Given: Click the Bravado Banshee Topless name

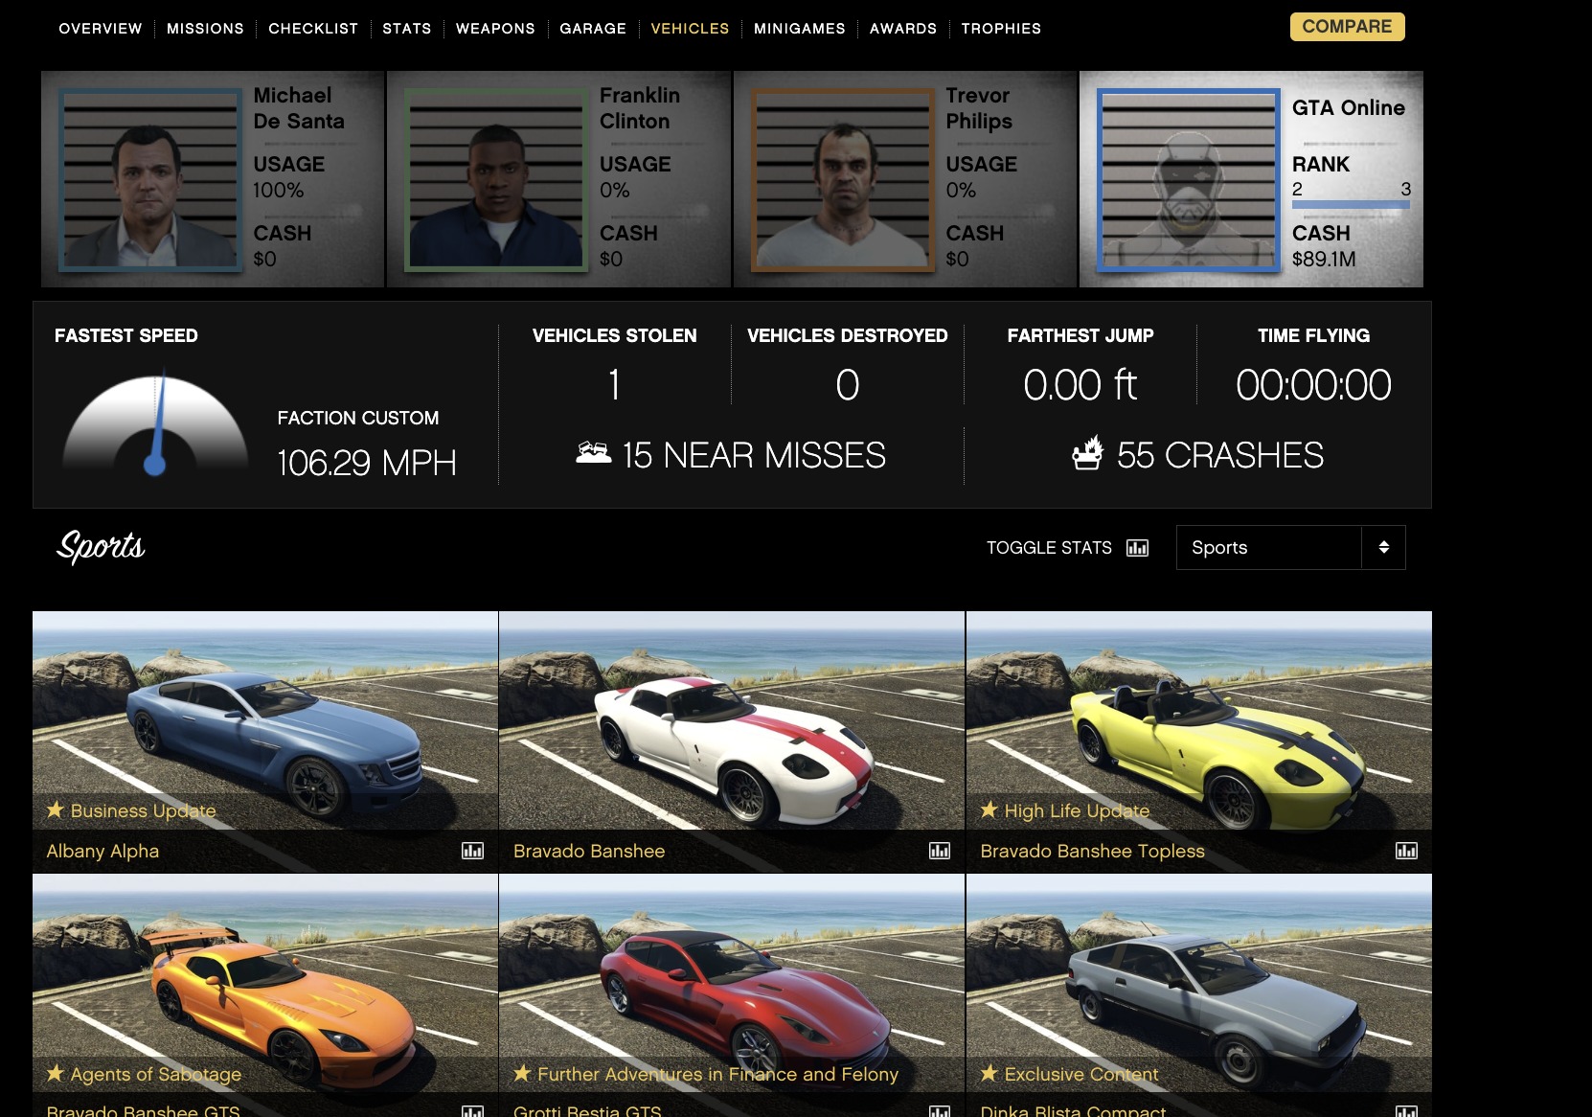Looking at the screenshot, I should tap(1092, 851).
